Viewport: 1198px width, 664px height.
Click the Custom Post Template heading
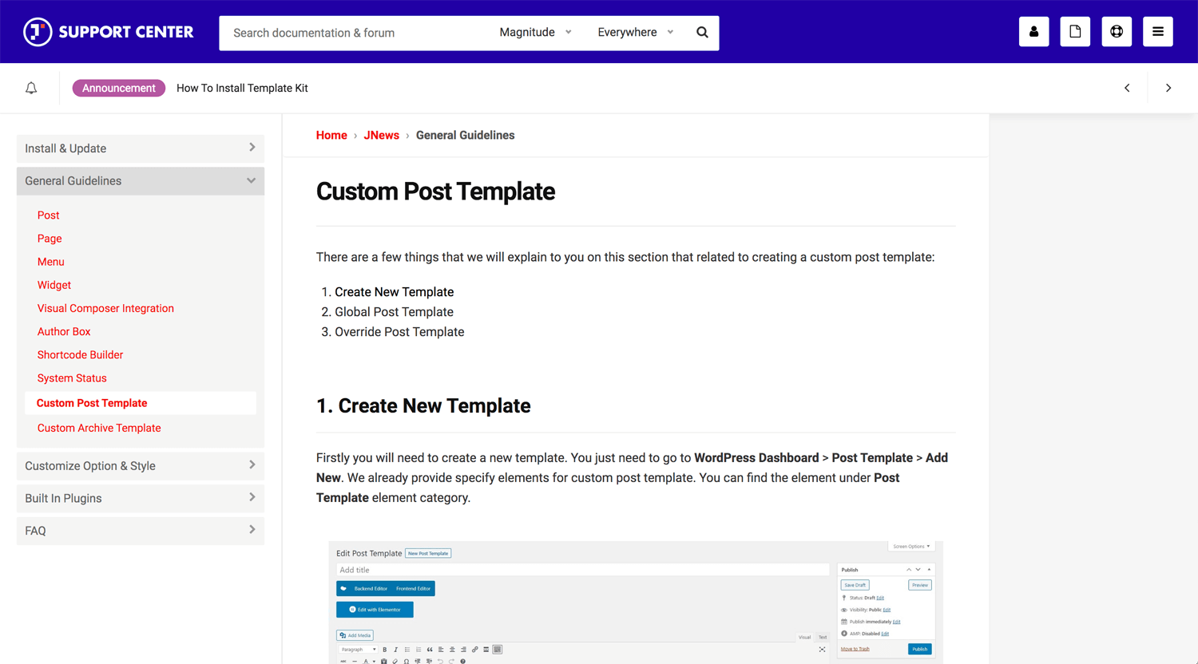[435, 192]
